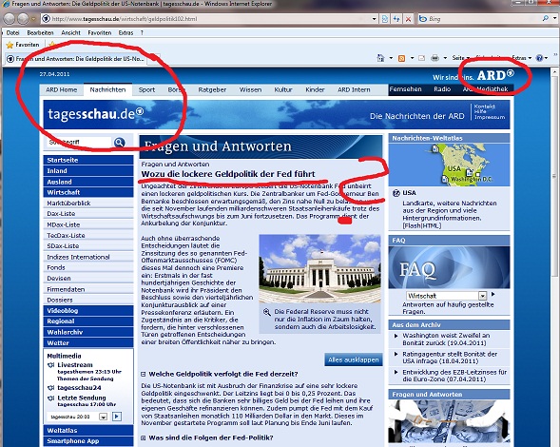Image resolution: width=560 pixels, height=447 pixels.
Task: Click the Letzte Sendung speaker icon
Action: click(51, 398)
